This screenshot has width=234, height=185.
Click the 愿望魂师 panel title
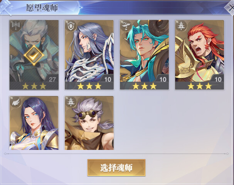coord(42,8)
